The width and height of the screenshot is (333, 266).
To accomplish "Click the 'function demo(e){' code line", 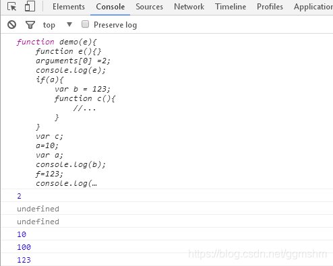I will pos(57,42).
